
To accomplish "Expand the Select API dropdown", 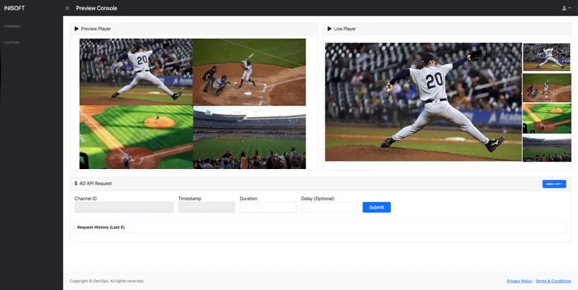I will click(554, 184).
